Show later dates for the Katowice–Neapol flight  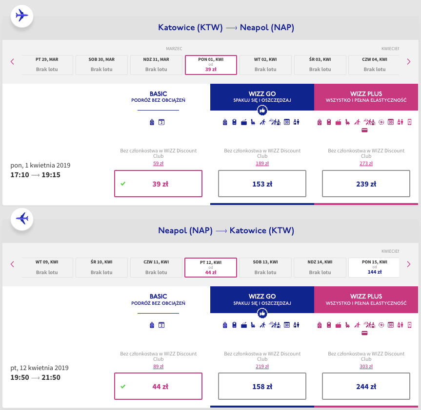409,62
